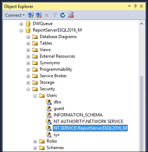The height and width of the screenshot is (152, 148).
Task: Click the Schemas folder icon
Action: pyautogui.click(x=42, y=148)
